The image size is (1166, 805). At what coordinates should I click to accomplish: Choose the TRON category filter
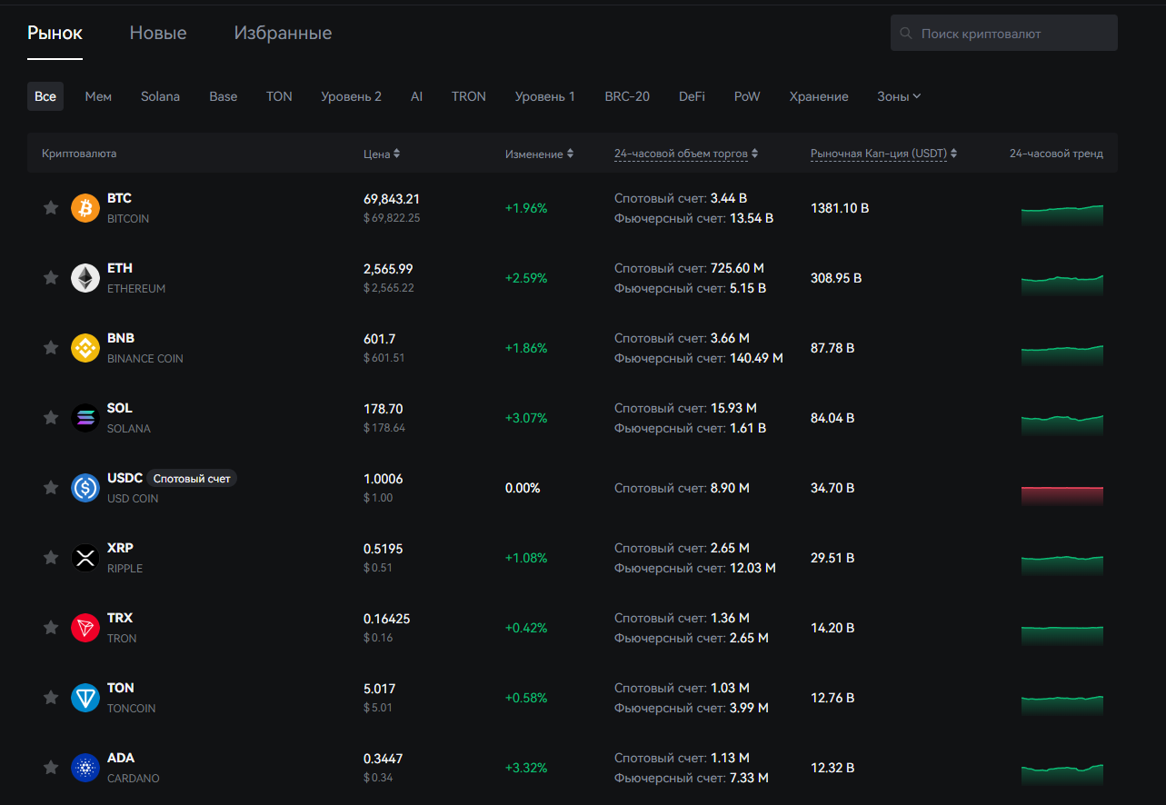(469, 96)
